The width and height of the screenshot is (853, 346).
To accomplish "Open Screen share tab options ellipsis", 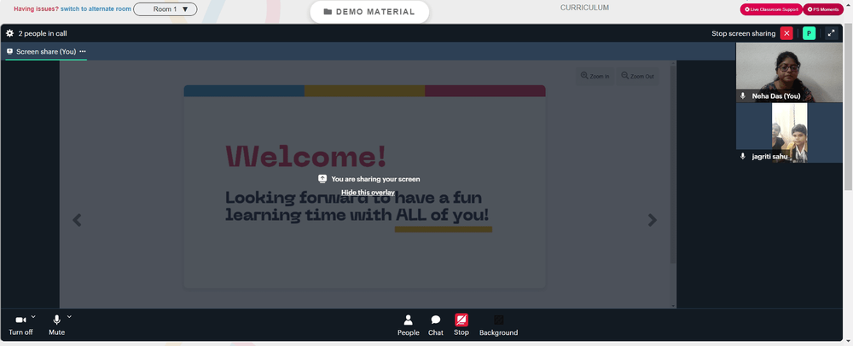I will click(83, 51).
